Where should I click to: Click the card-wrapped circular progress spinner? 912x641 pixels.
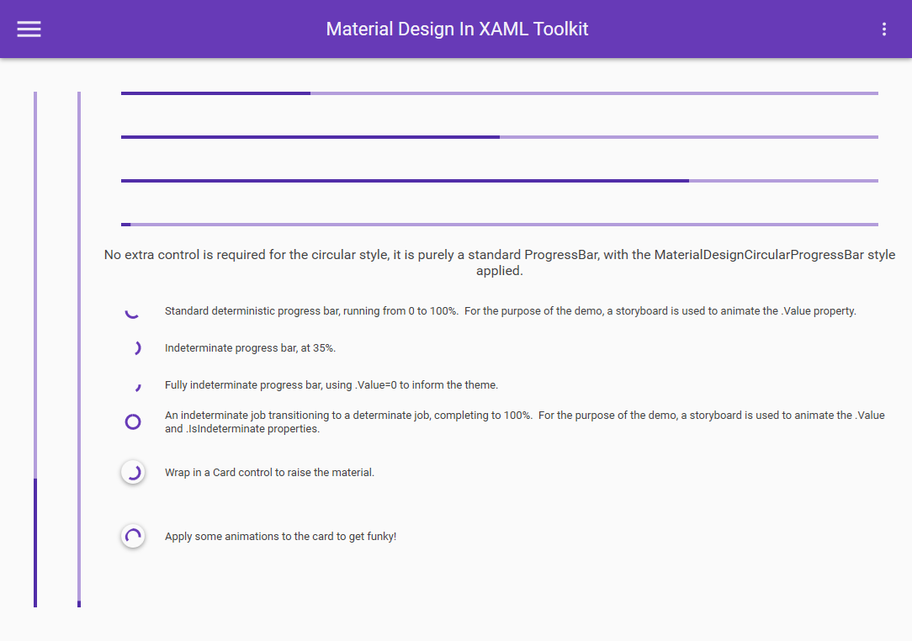pyautogui.click(x=133, y=472)
